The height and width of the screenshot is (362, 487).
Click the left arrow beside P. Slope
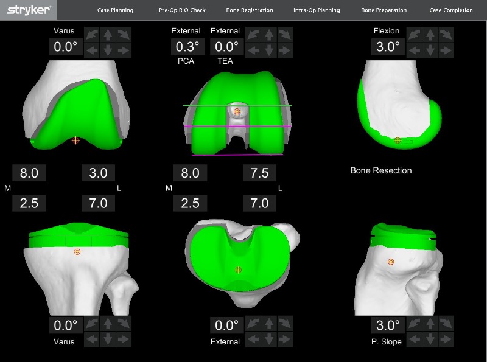point(413,339)
